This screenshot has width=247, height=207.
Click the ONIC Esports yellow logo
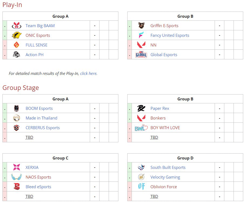(16, 35)
